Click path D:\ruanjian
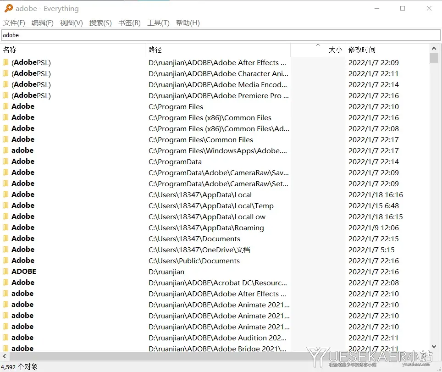The image size is (442, 372). coord(166,272)
